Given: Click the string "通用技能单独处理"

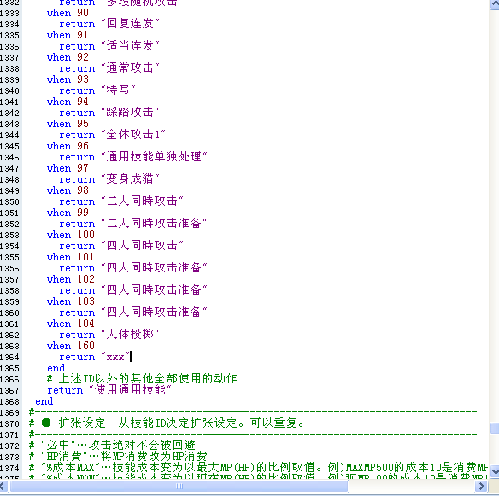Looking at the screenshot, I should 154,157.
